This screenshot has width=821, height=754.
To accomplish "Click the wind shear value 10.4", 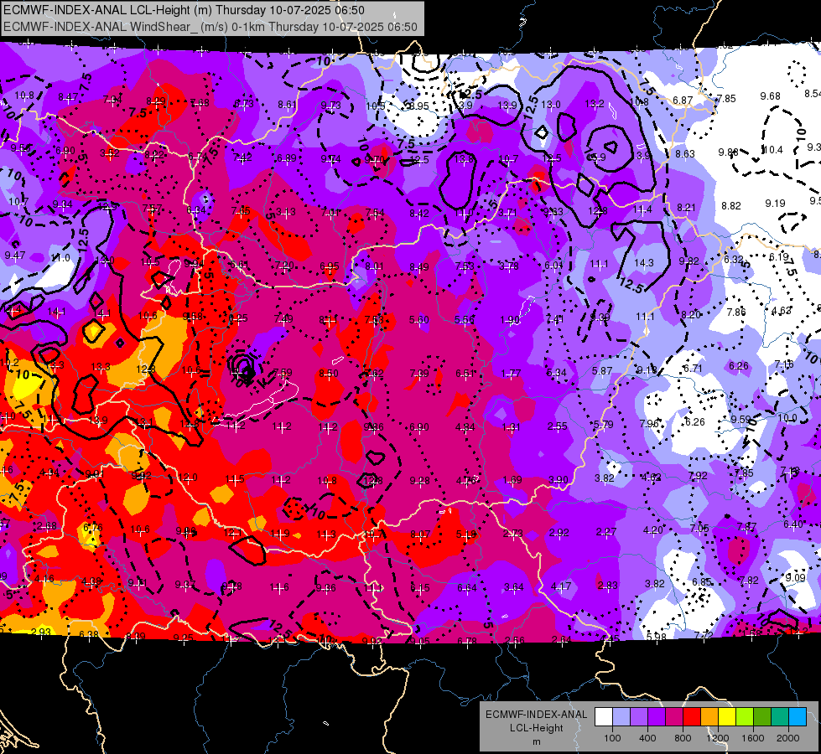I will click(773, 150).
